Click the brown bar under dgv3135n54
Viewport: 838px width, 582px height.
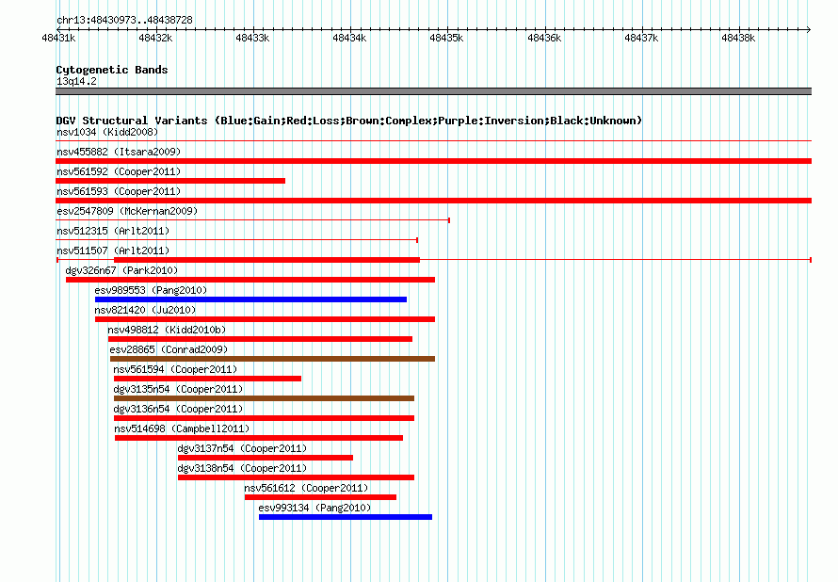click(264, 398)
